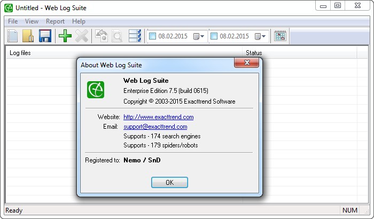This screenshot has width=374, height=219.
Task: Click 'Supports - 174 search engines' text
Action: click(x=162, y=136)
